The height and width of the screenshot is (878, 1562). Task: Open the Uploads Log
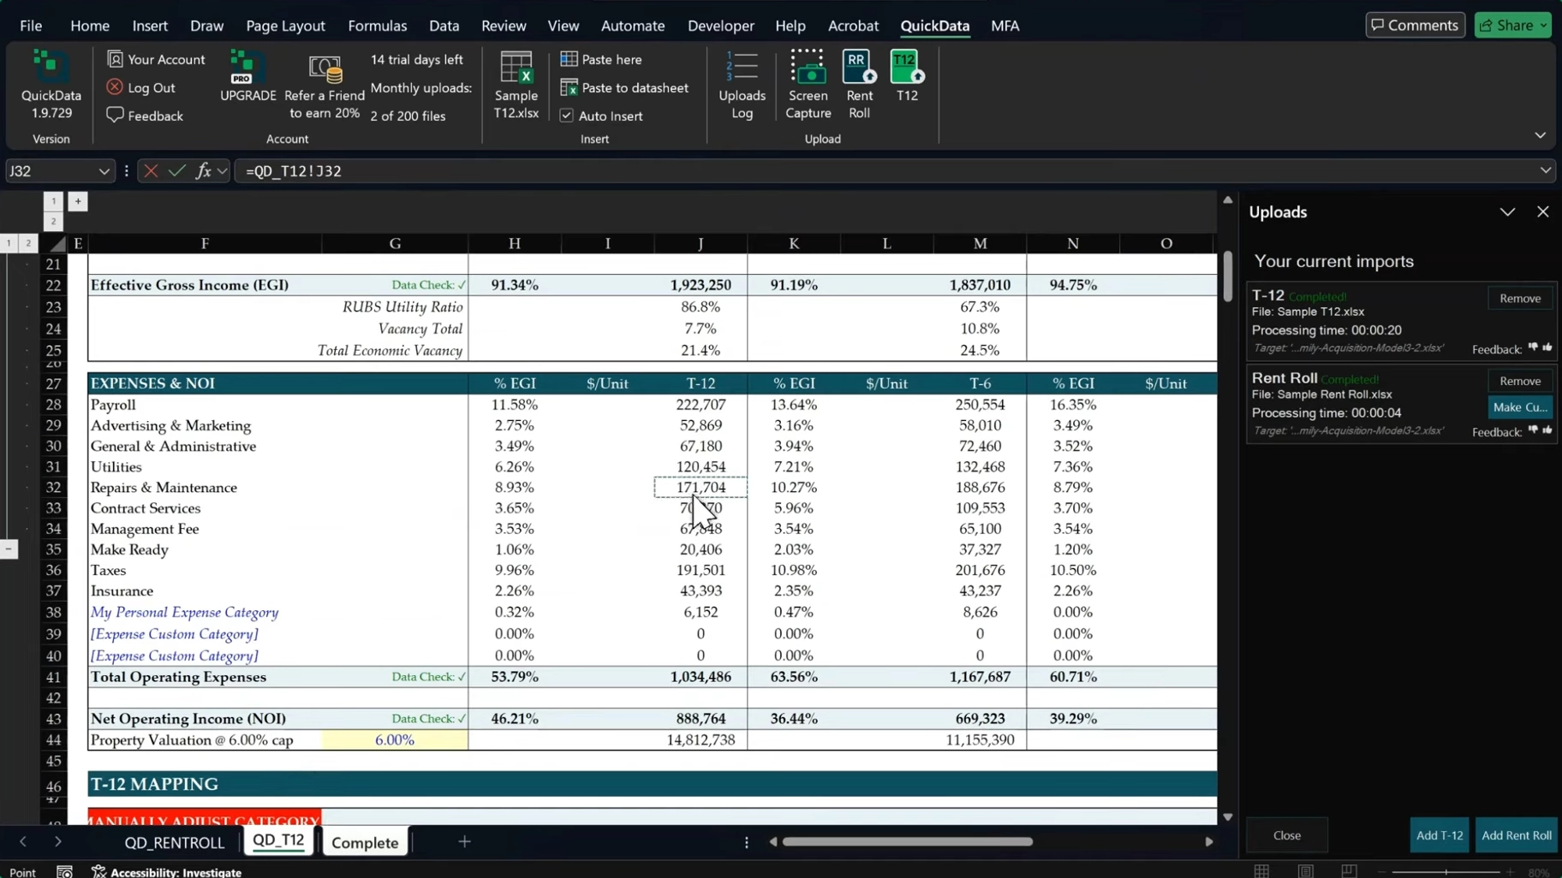point(740,83)
